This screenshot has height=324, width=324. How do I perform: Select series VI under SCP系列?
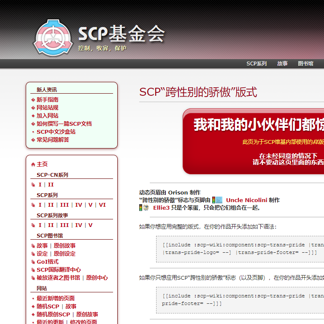pyautogui.click(x=102, y=205)
